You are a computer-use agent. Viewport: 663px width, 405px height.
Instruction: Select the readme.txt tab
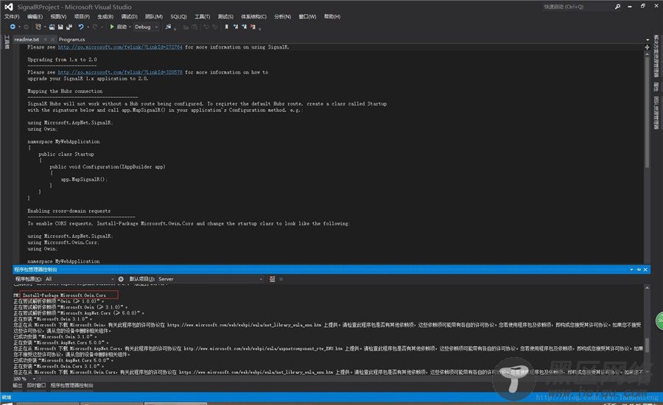click(27, 39)
